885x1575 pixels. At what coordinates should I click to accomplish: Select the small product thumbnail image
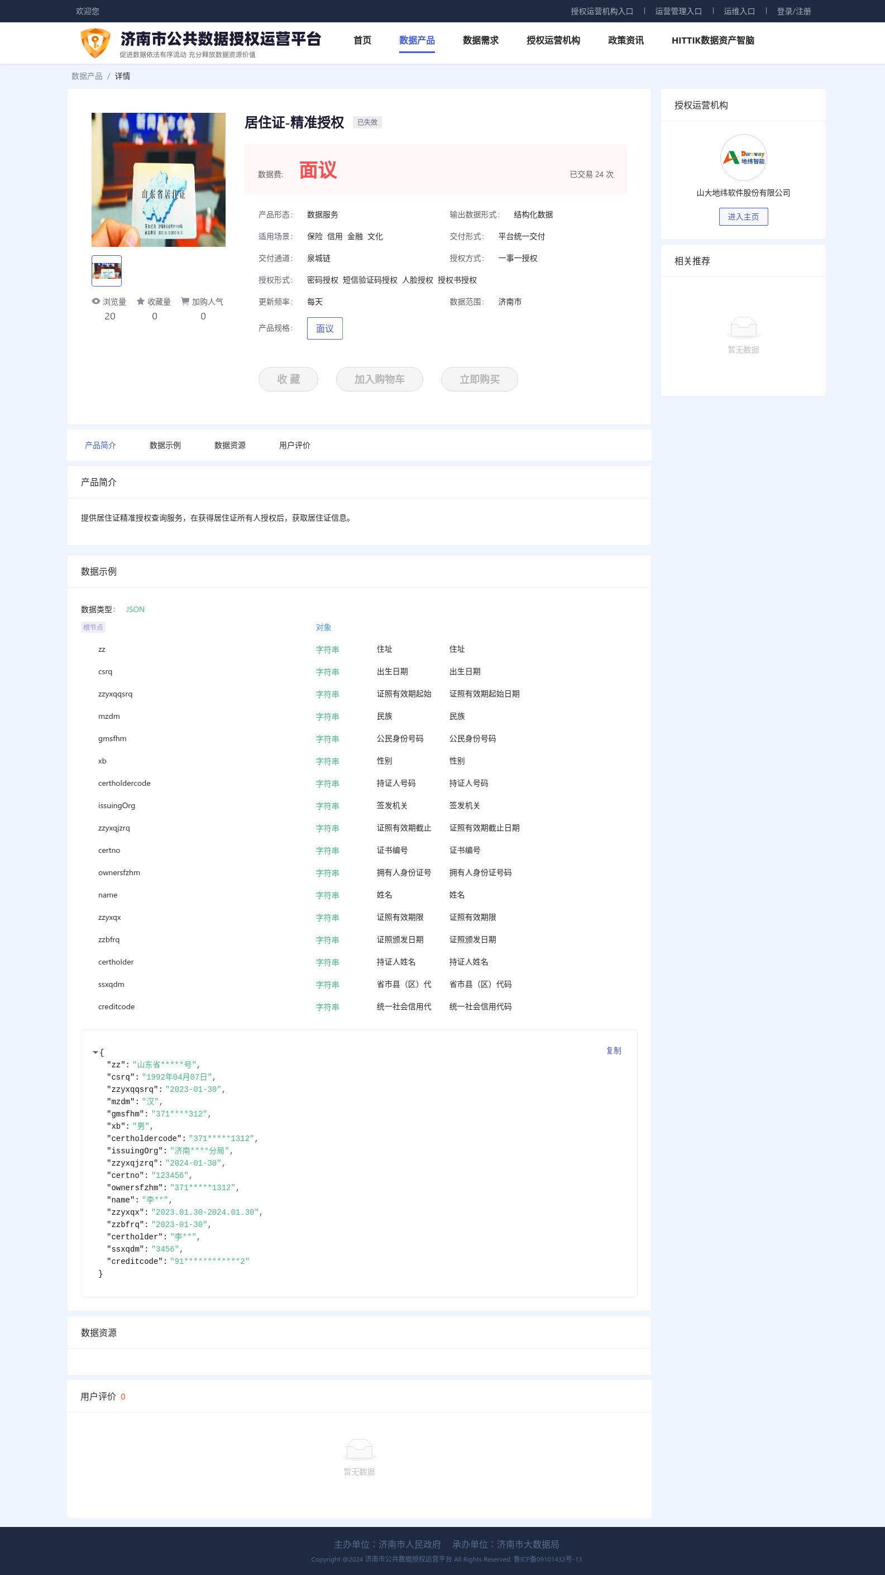pyautogui.click(x=106, y=271)
